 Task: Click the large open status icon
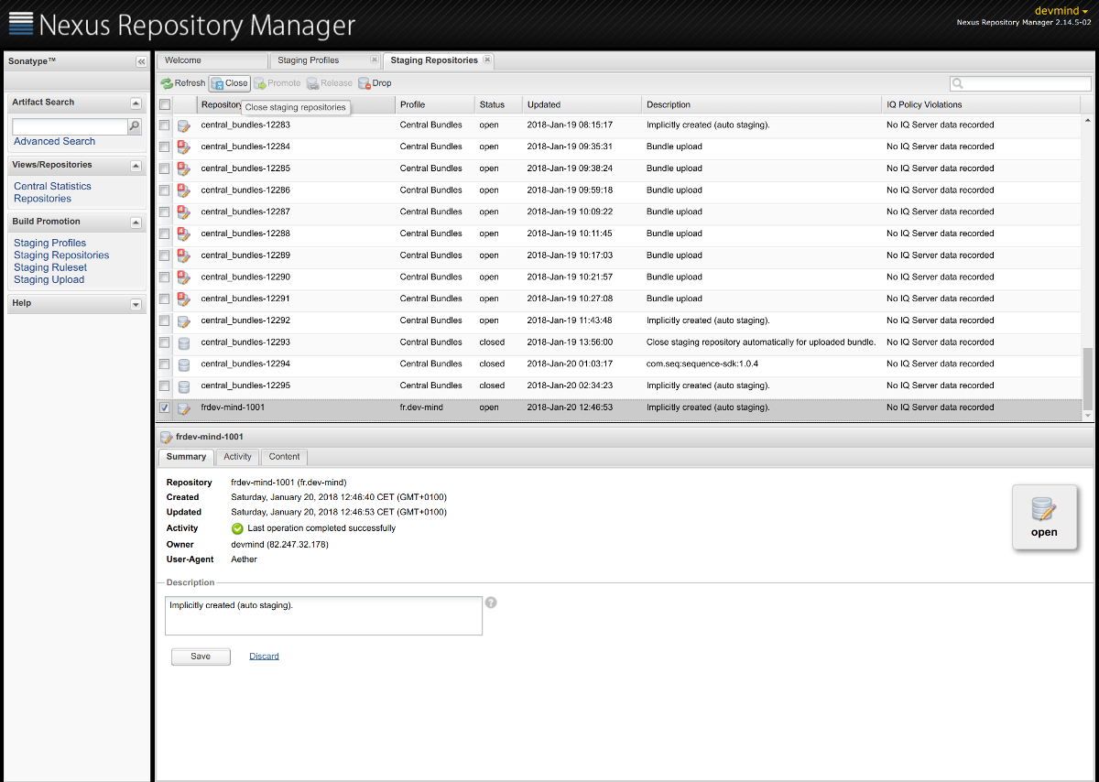point(1044,509)
